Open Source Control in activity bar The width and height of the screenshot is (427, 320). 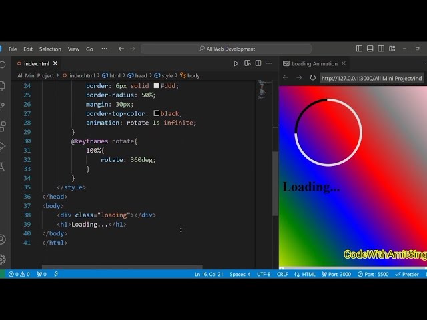click(3, 105)
